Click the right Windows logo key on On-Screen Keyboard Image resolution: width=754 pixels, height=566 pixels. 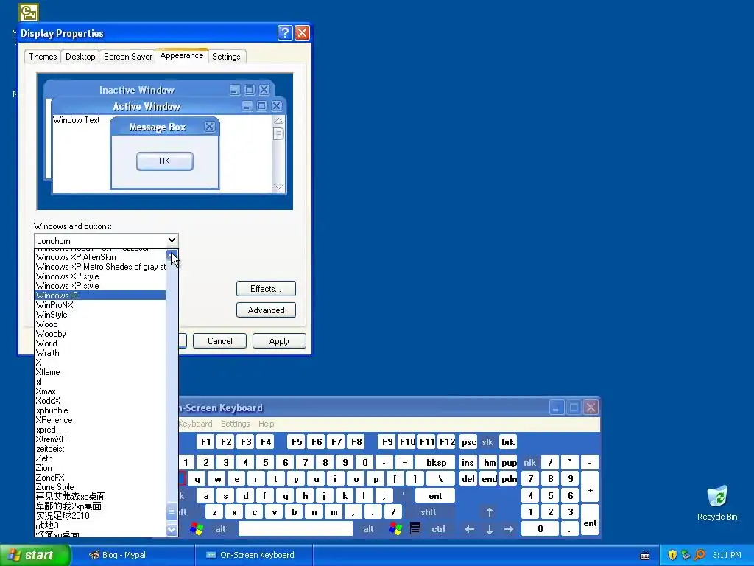click(395, 529)
